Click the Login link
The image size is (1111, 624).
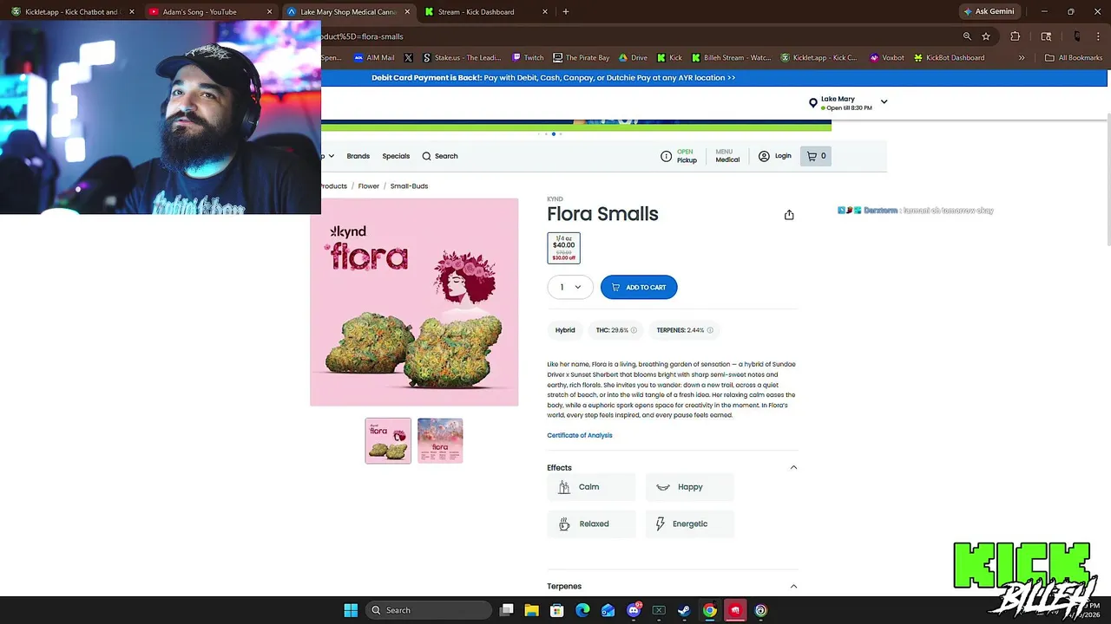[783, 156]
